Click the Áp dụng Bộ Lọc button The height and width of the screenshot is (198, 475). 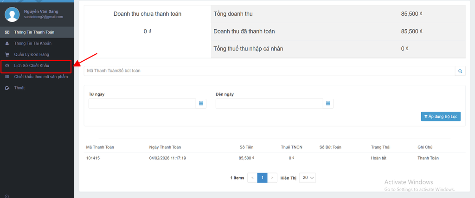[x=441, y=116]
